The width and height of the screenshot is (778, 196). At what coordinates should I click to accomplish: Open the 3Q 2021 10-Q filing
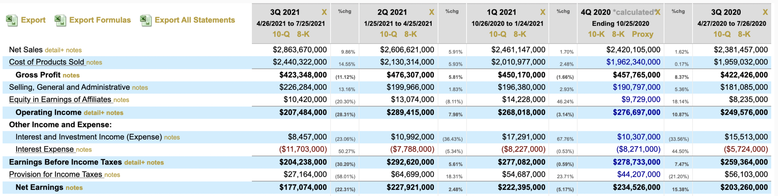pyautogui.click(x=281, y=34)
